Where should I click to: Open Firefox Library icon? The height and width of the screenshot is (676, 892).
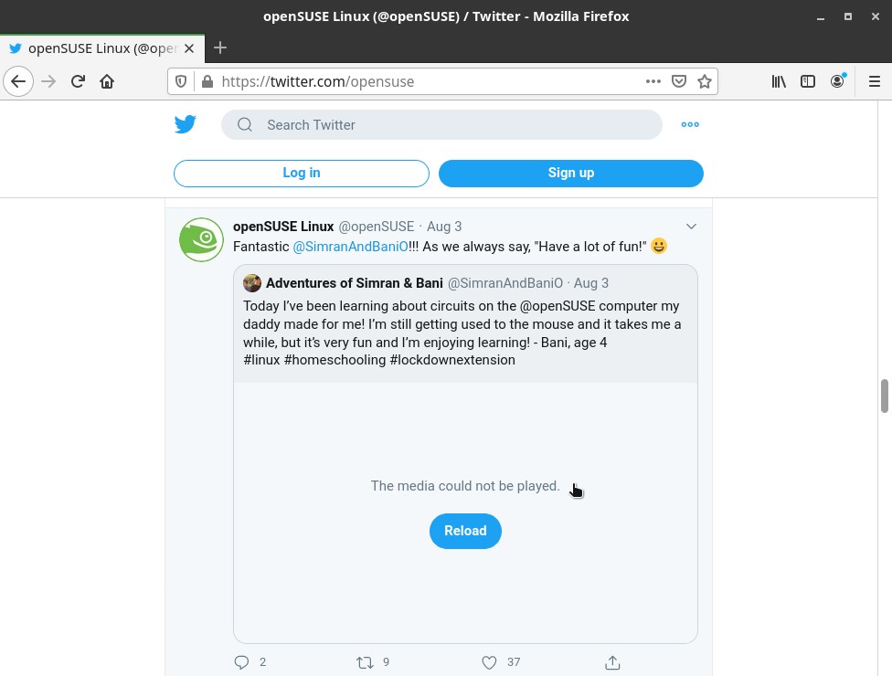pyautogui.click(x=779, y=81)
